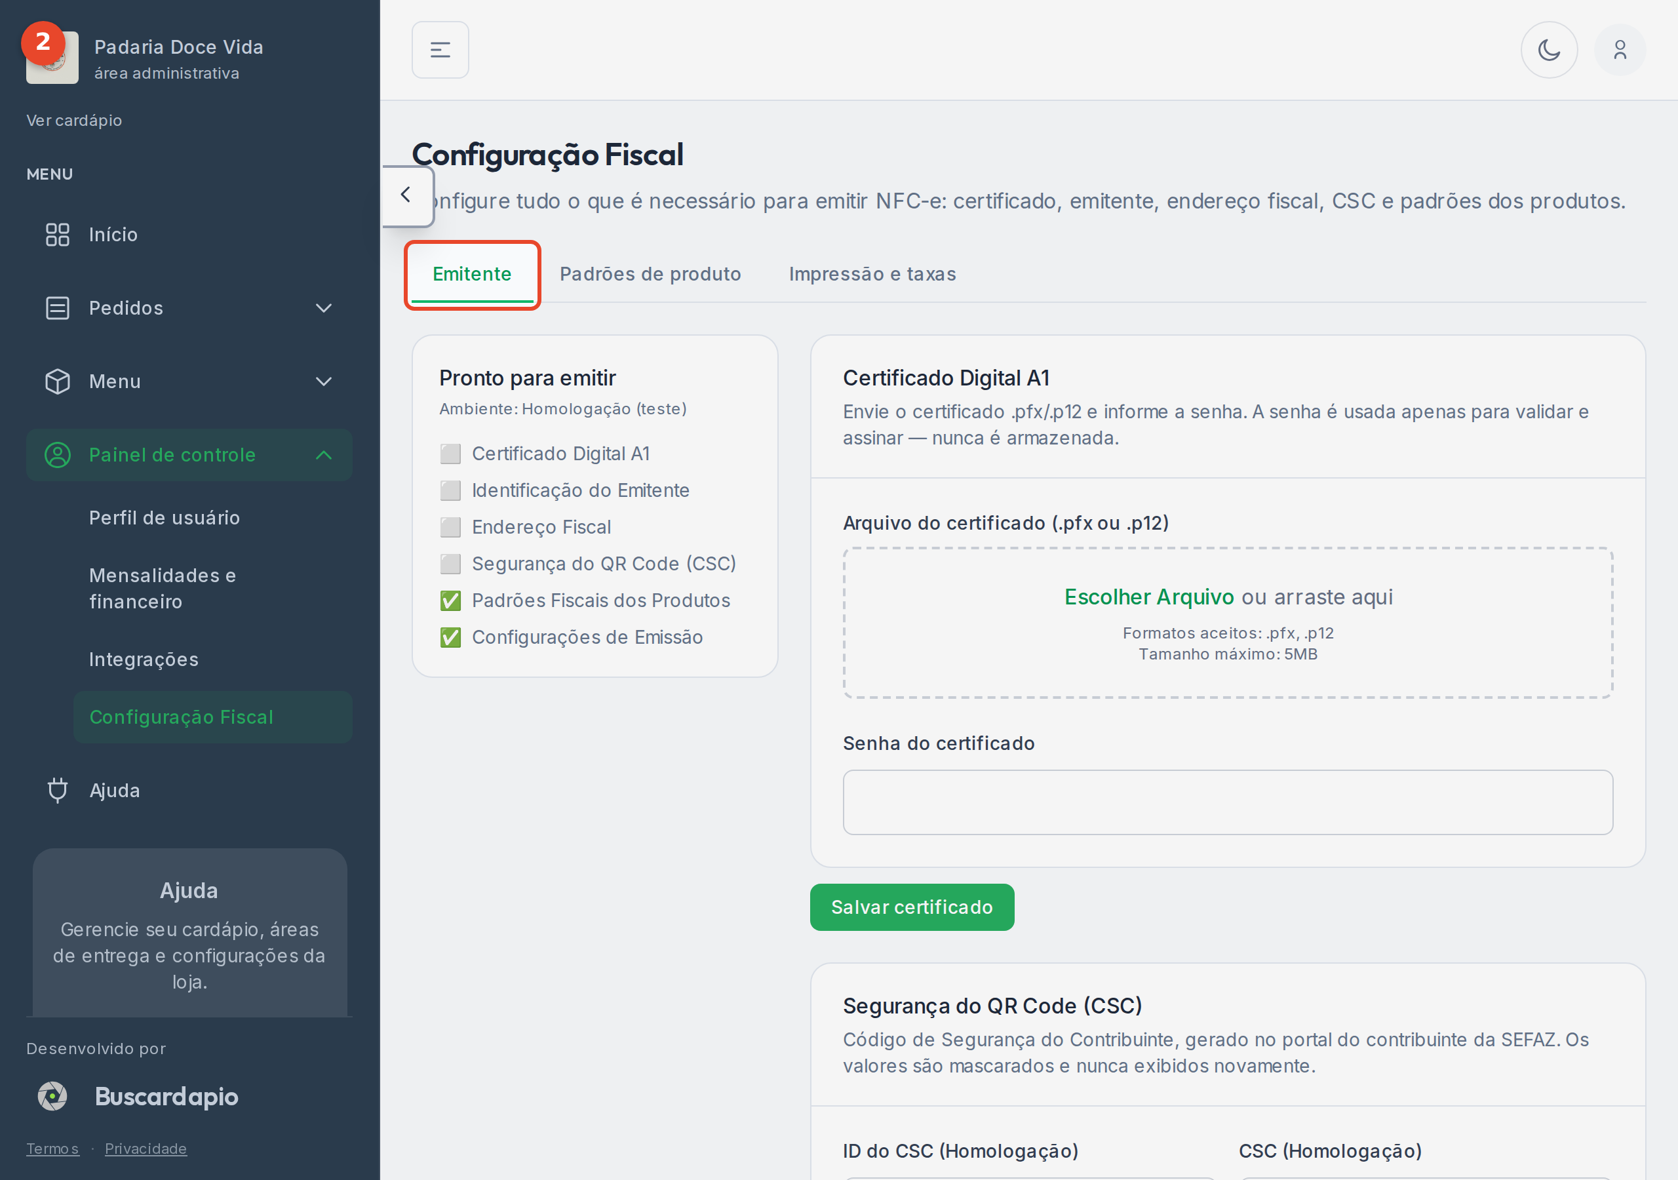The image size is (1678, 1180).
Task: Focus the Senha do certificado field
Action: pyautogui.click(x=1227, y=802)
